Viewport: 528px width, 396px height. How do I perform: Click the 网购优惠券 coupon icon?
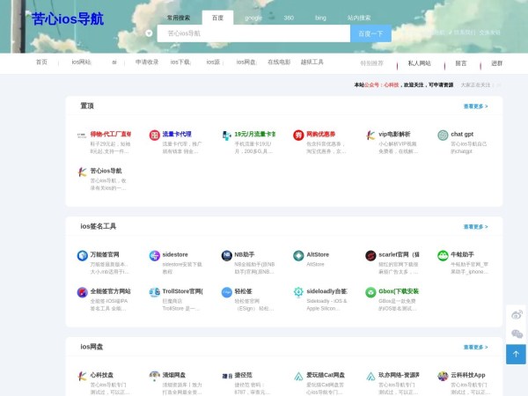pyautogui.click(x=298, y=136)
